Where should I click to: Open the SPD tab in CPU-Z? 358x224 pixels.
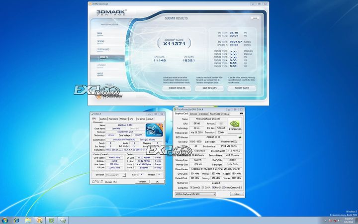click(x=131, y=119)
